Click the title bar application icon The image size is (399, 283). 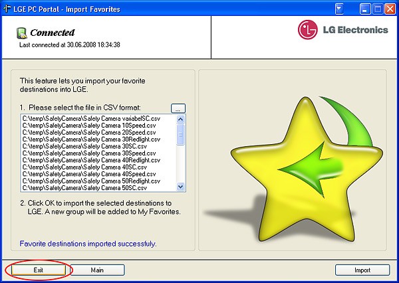[7, 9]
